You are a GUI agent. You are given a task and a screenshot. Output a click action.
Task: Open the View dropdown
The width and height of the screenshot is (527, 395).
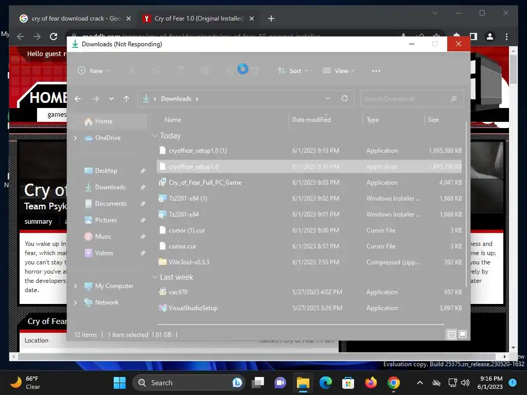point(339,71)
